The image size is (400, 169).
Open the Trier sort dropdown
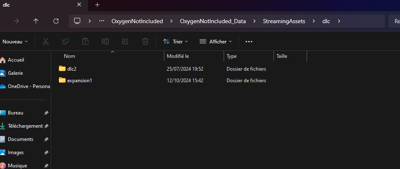(x=175, y=41)
